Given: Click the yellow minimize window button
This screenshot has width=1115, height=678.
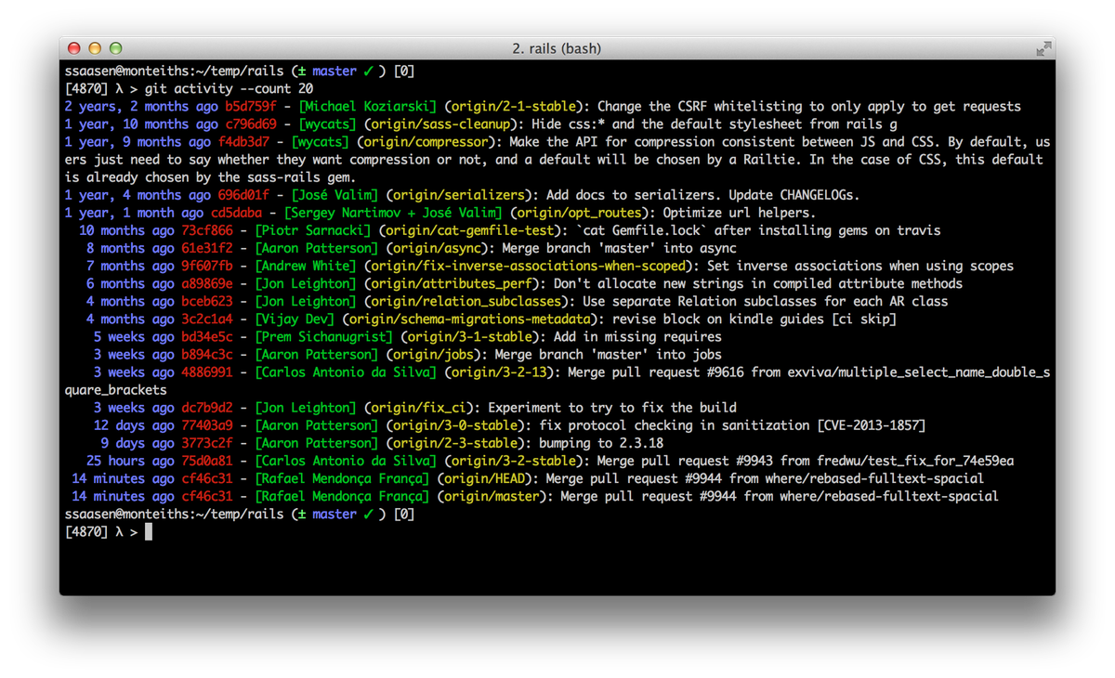Looking at the screenshot, I should coord(95,48).
